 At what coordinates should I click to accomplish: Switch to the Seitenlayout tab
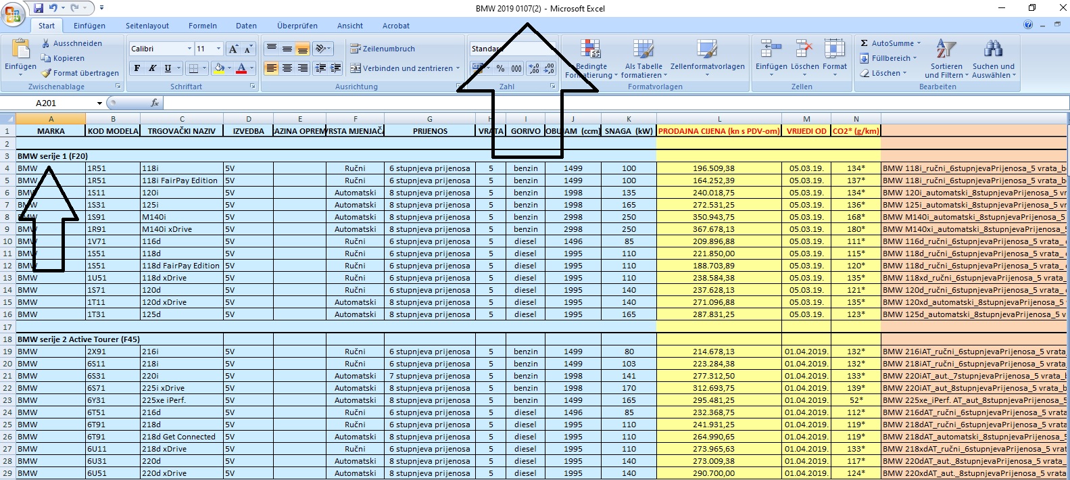(147, 26)
